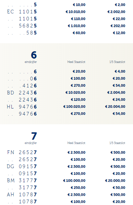Select the € 10.010,00 prize amount
This screenshot has height=205, width=133.
click(76, 12)
